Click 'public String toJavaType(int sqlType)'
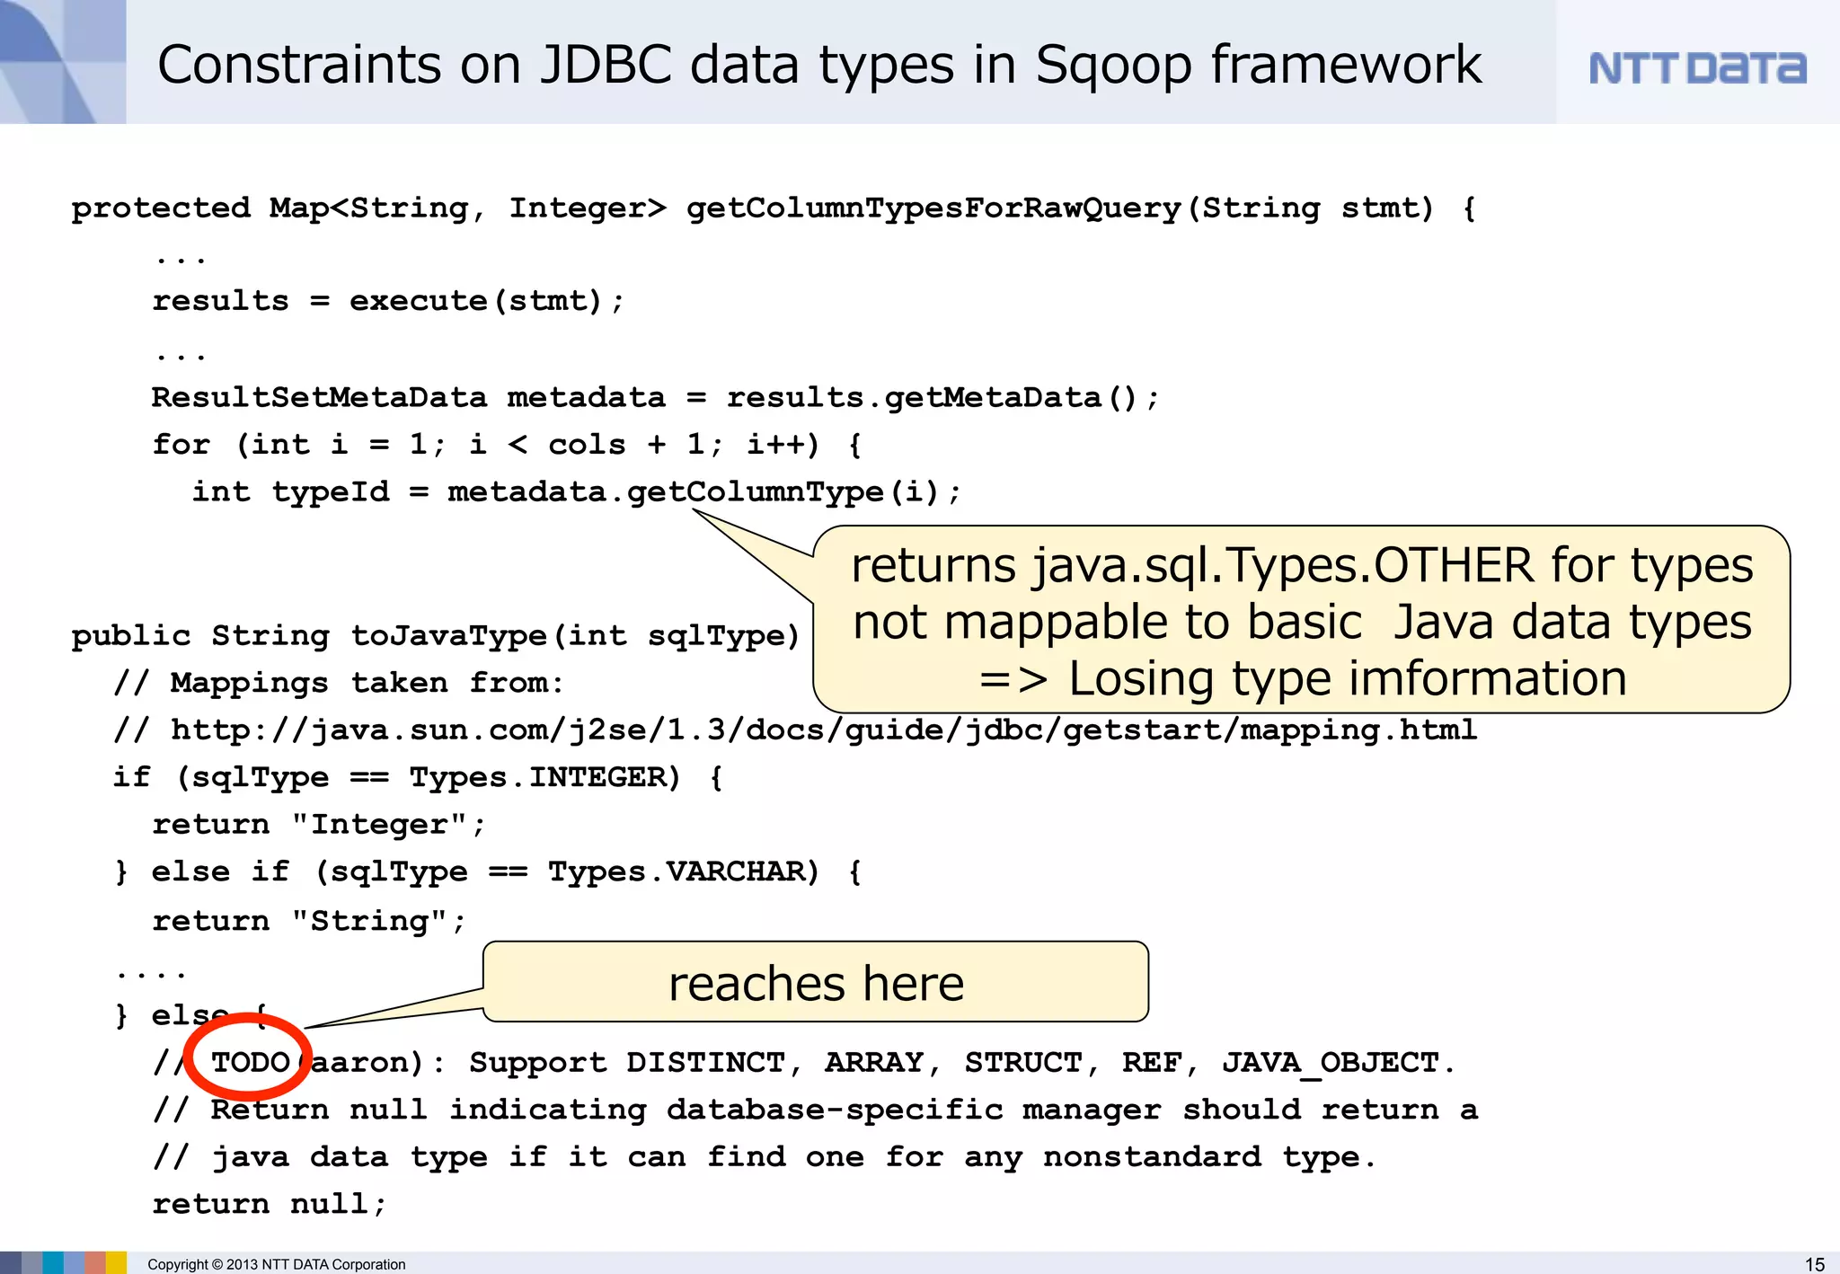 [436, 636]
